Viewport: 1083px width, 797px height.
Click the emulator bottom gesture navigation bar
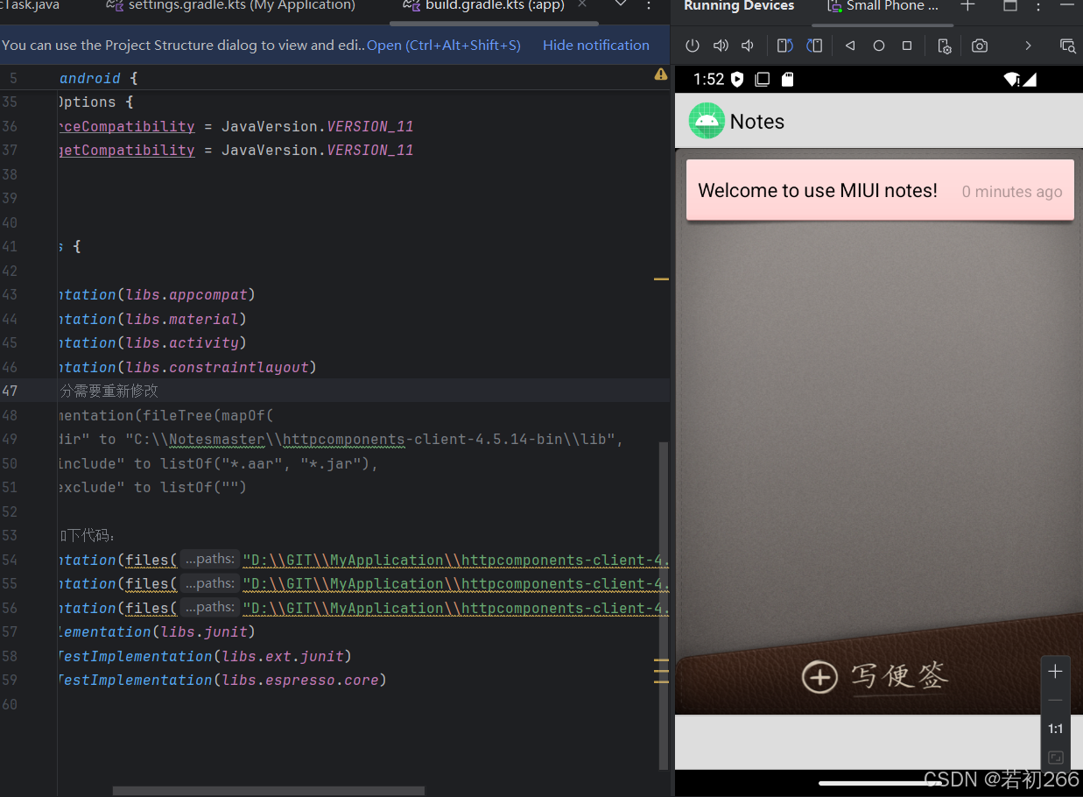[x=879, y=783]
